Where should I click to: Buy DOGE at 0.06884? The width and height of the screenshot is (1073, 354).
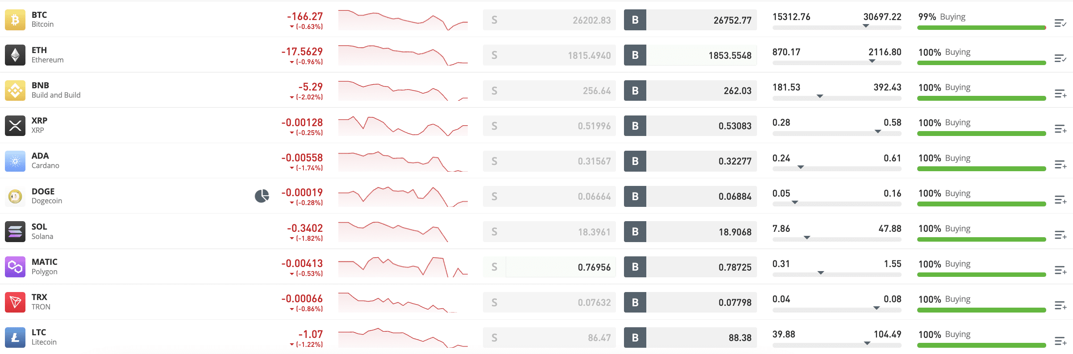690,196
